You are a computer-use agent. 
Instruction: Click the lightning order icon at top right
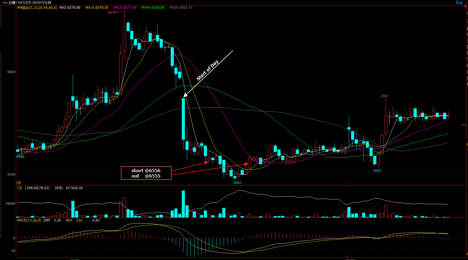click(459, 3)
